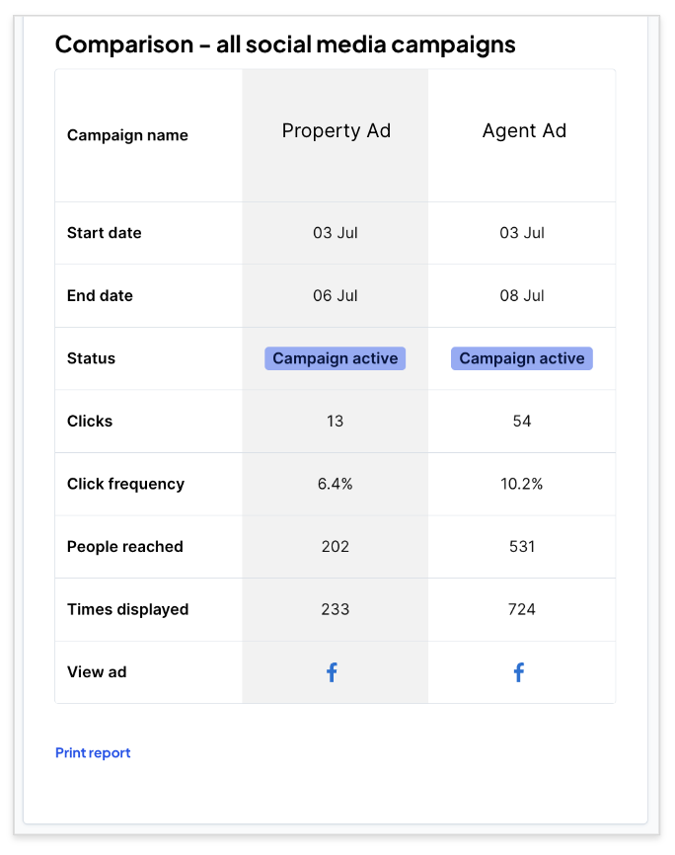
Task: Select the Agent Ad column header
Action: (524, 131)
